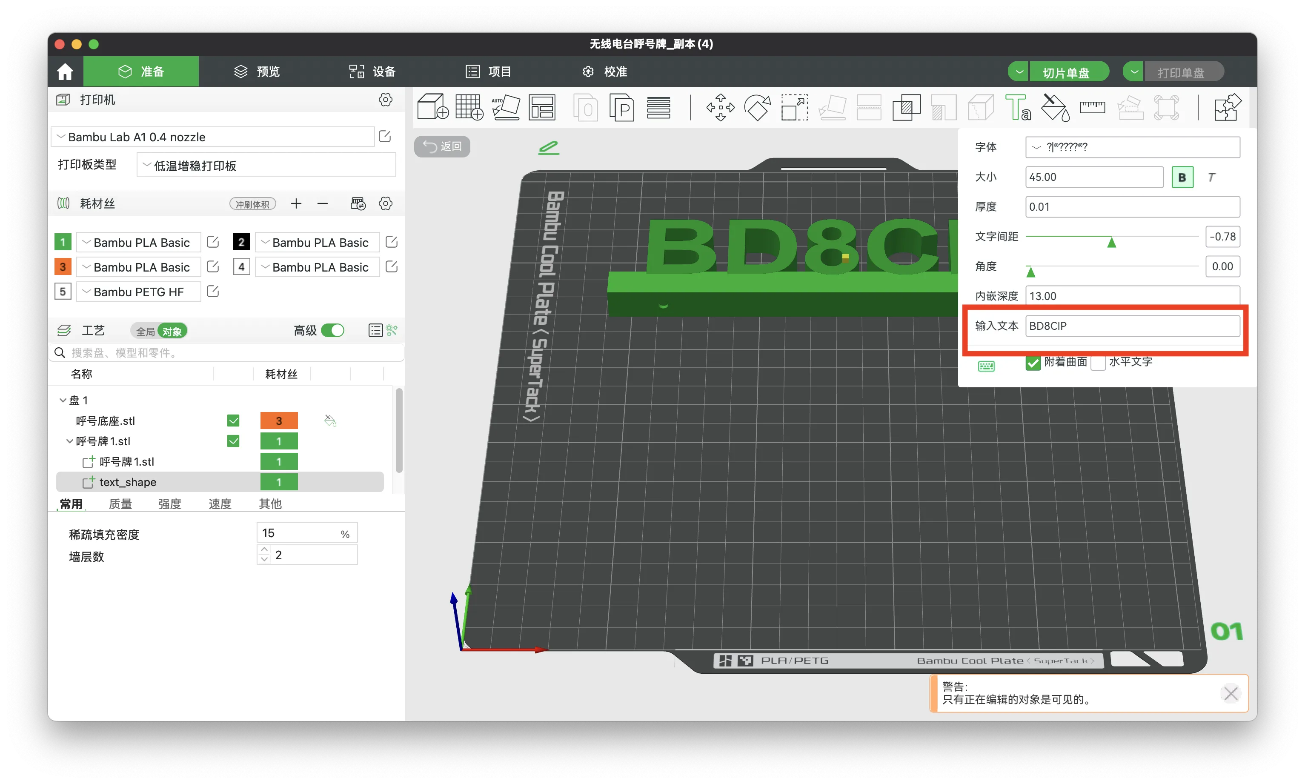1305x784 pixels.
Task: Click the 稀疏填充密度 value field
Action: [x=307, y=533]
